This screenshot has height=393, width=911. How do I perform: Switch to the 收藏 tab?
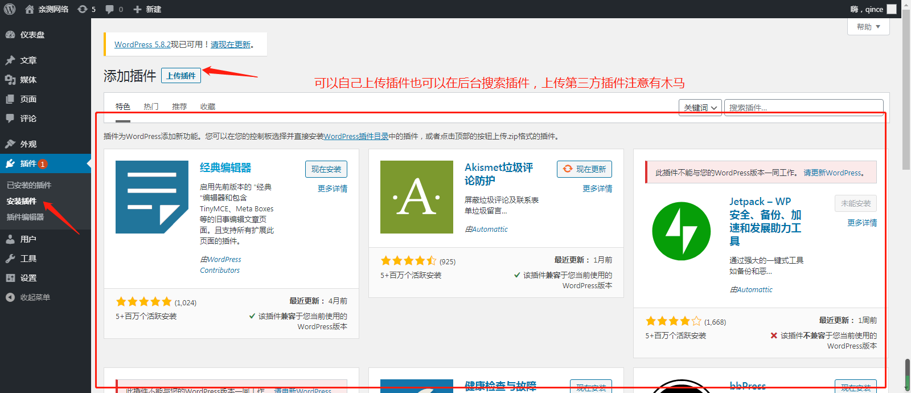point(208,107)
